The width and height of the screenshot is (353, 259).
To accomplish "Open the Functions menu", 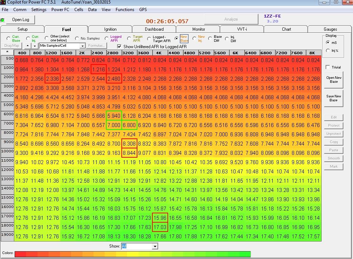I will (125, 10).
